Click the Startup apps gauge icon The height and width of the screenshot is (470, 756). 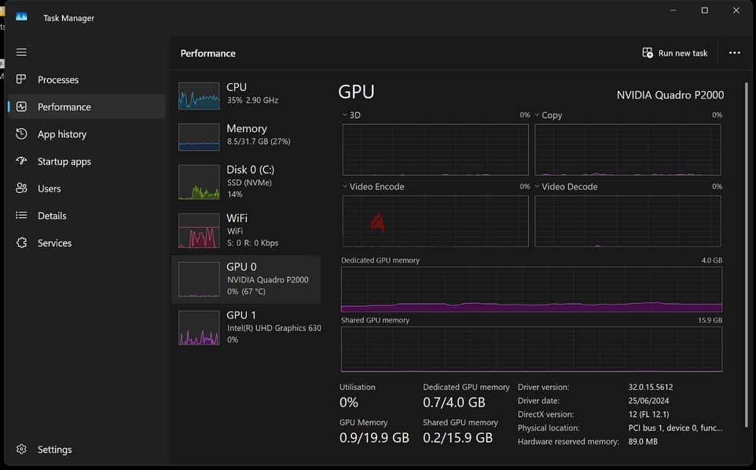(x=21, y=161)
